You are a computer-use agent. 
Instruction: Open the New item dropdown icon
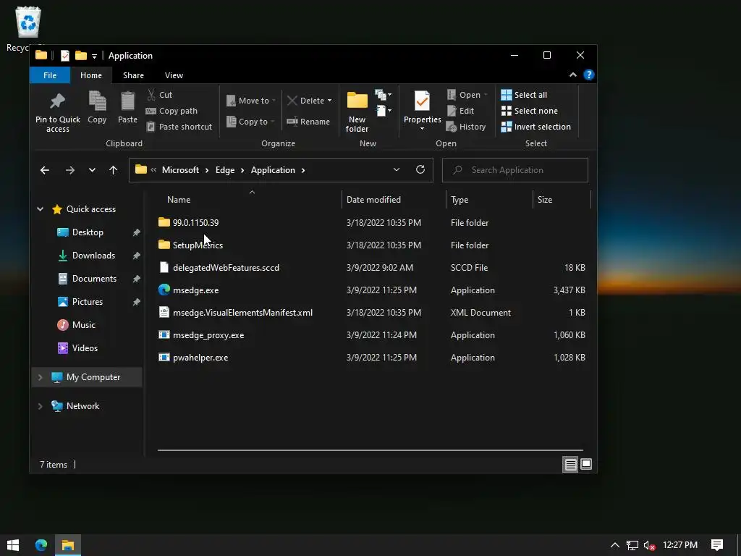click(x=383, y=95)
